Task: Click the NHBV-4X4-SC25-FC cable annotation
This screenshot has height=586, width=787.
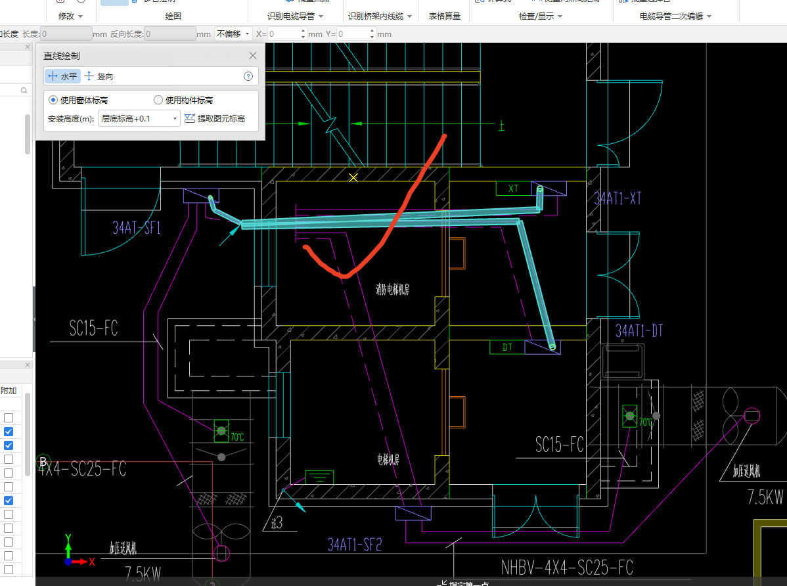Action: tap(567, 568)
